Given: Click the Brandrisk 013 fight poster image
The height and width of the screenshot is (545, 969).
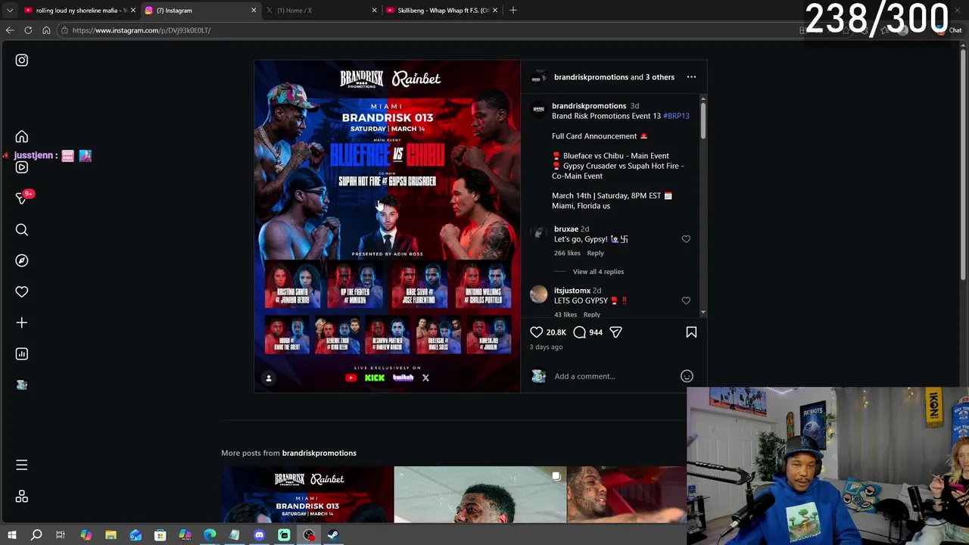Looking at the screenshot, I should 387,226.
